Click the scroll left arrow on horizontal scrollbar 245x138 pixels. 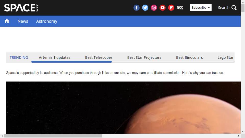[2, 136]
